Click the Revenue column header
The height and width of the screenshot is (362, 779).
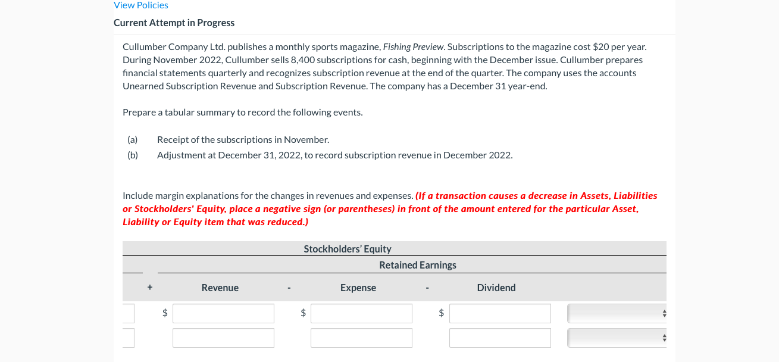click(220, 288)
